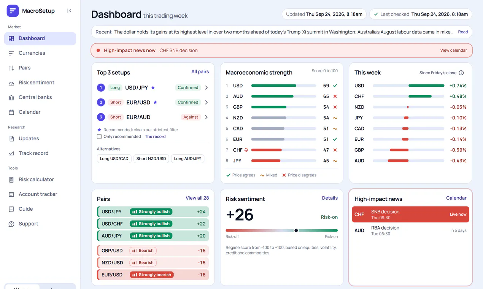The image size is (483, 289).
Task: Collapse the sidebar with the arrow icon
Action: pos(69,11)
